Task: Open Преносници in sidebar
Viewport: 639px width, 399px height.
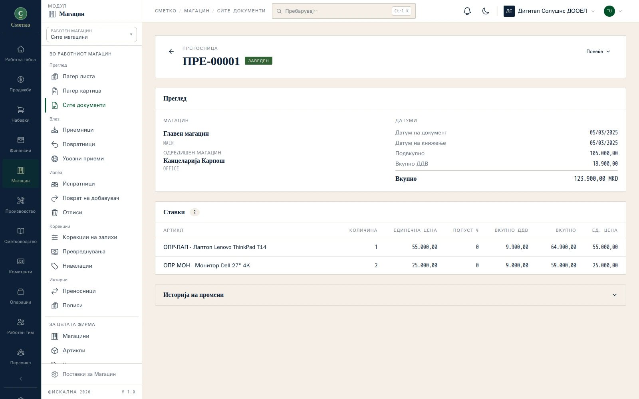Action: coord(91,291)
